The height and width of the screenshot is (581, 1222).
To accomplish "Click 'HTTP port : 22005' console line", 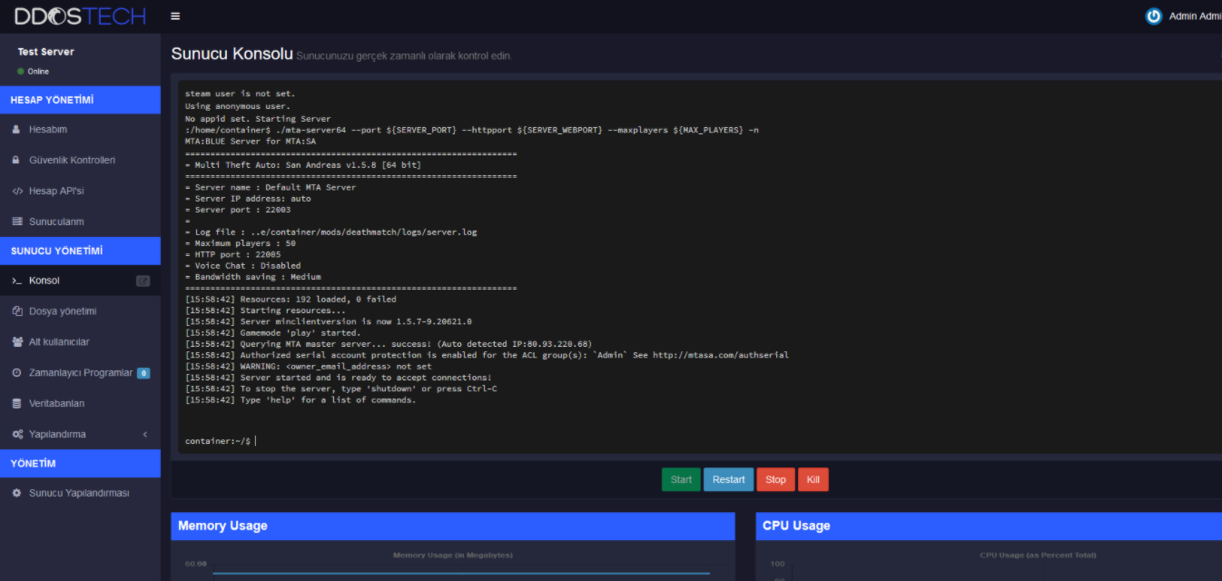I will pos(232,254).
